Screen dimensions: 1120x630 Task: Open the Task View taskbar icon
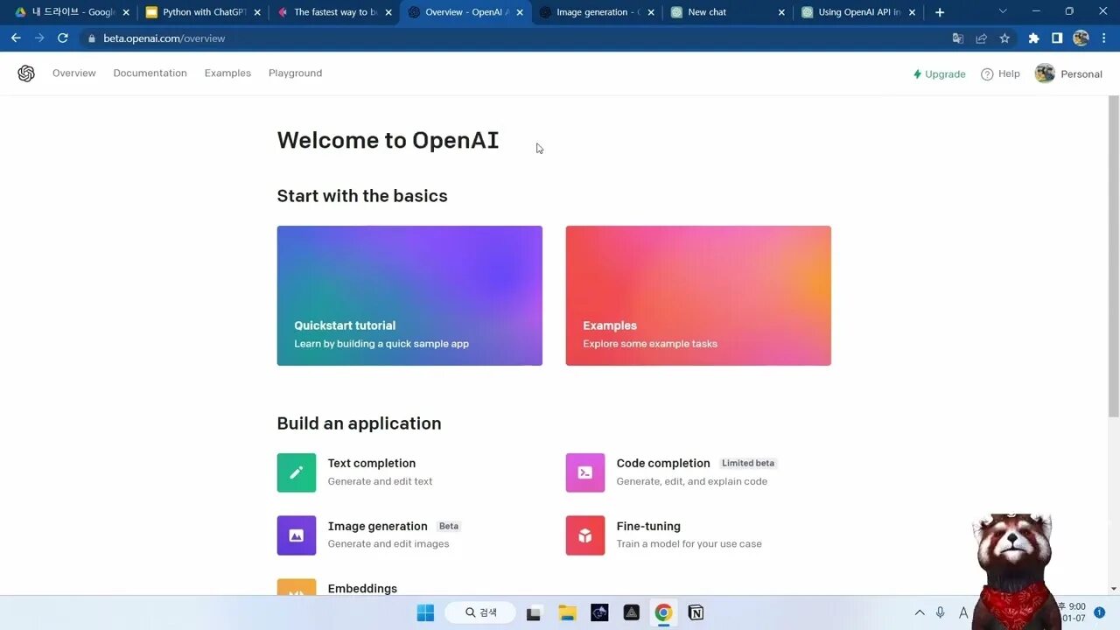click(x=534, y=612)
